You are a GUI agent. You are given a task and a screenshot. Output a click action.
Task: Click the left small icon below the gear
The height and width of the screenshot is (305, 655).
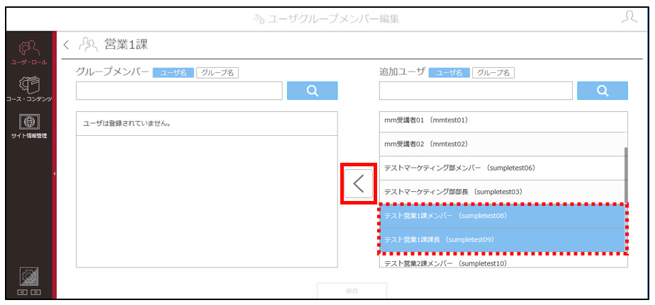pos(21,292)
